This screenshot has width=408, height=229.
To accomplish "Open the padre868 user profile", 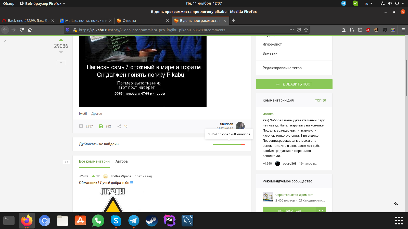I will click(289, 164).
